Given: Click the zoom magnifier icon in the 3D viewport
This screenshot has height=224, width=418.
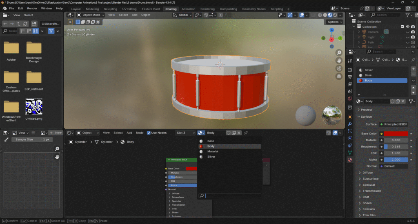Looking at the screenshot, I should pos(339,53).
